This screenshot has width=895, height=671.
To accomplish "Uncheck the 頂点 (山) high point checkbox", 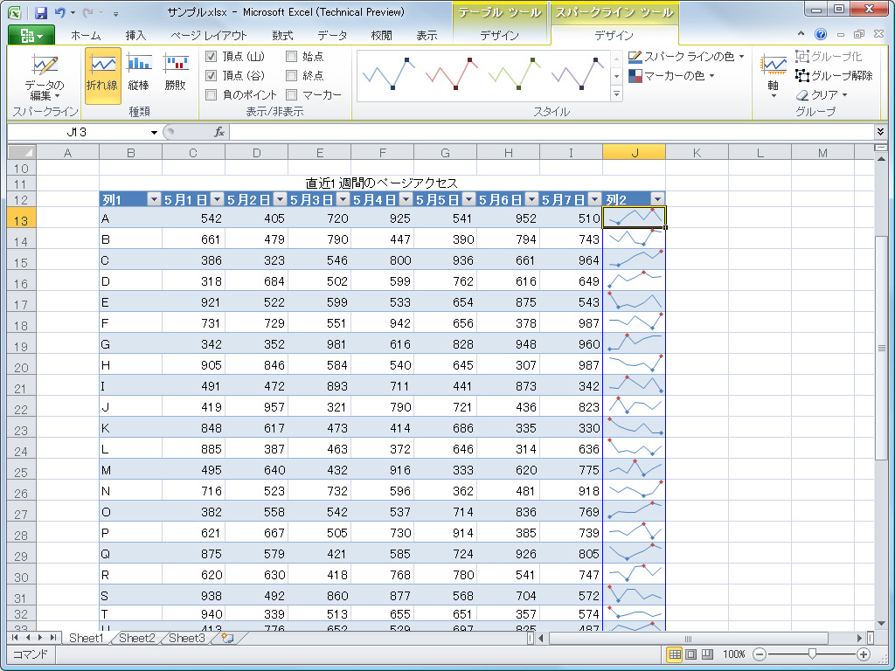I will click(x=211, y=57).
